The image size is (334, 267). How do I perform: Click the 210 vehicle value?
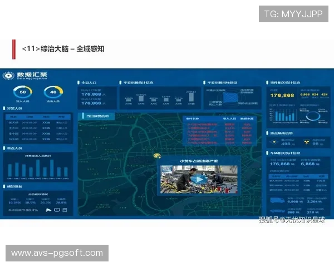pos(311,212)
